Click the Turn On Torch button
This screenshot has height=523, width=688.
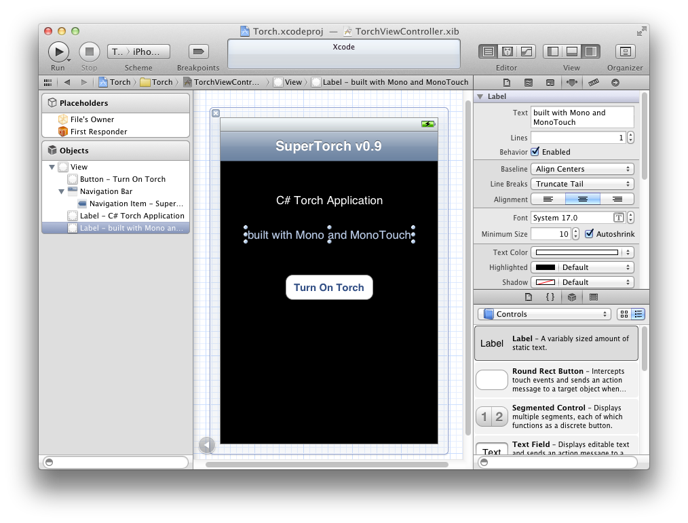[x=329, y=287]
